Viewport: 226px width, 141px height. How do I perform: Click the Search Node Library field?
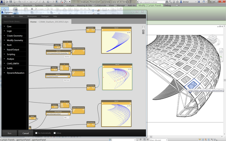[x=14, y=22]
